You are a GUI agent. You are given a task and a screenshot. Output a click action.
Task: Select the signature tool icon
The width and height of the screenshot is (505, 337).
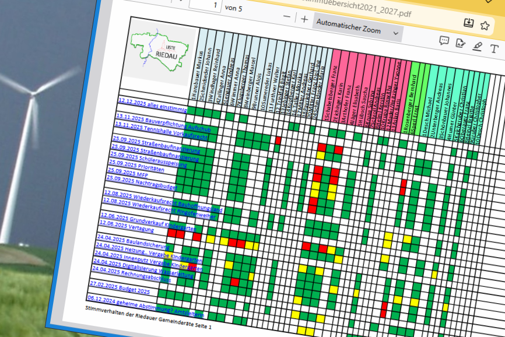tap(460, 43)
